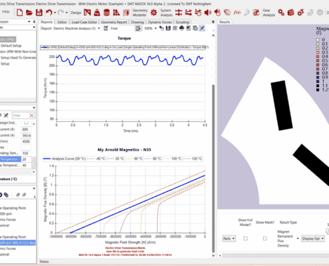The image size is (329, 266).
Task: Save the report with the report-toolbar floppy icon
Action: tap(168, 28)
